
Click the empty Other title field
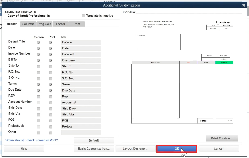click(81, 133)
